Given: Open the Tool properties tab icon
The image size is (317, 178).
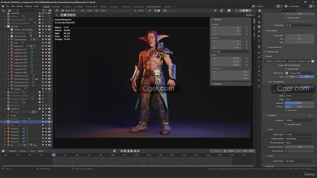Looking at the screenshot, I should coord(259,16).
